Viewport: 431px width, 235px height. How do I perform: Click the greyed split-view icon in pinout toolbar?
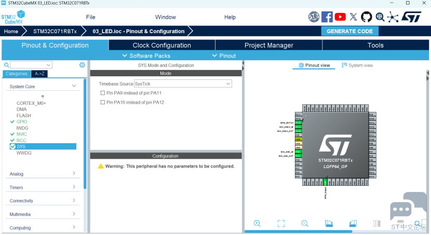(x=376, y=224)
